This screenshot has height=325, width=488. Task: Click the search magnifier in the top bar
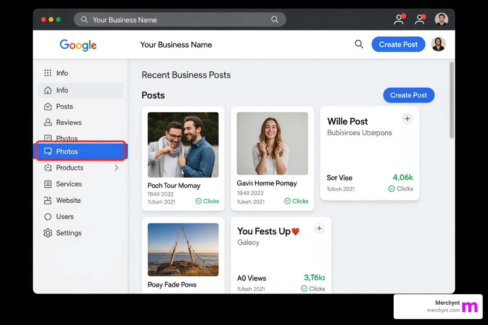tap(359, 44)
